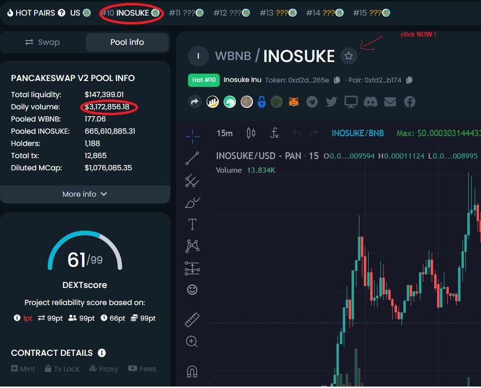Copy the pair address 0xfd2...b174
481x388 pixels.
pyautogui.click(x=409, y=80)
